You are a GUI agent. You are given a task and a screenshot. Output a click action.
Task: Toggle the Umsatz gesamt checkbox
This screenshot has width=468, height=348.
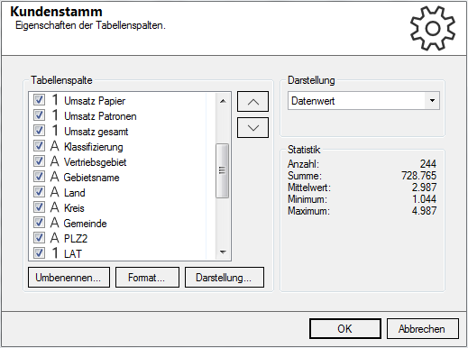pyautogui.click(x=39, y=131)
